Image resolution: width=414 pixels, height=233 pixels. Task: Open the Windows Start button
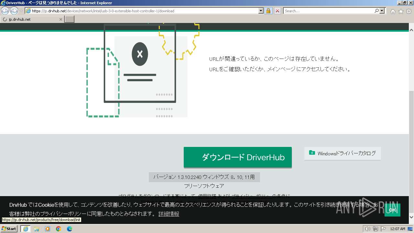click(x=9, y=228)
